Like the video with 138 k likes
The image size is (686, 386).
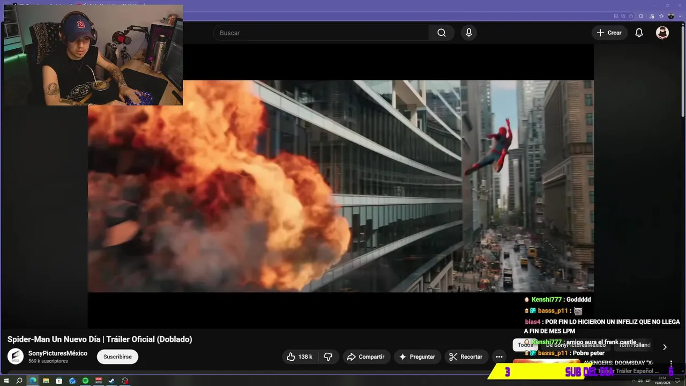coord(300,357)
